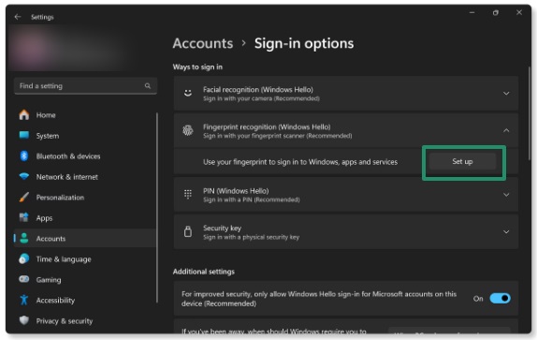
Task: Click Fingerprint recognition (Windows Hello) title
Action: tap(267, 126)
